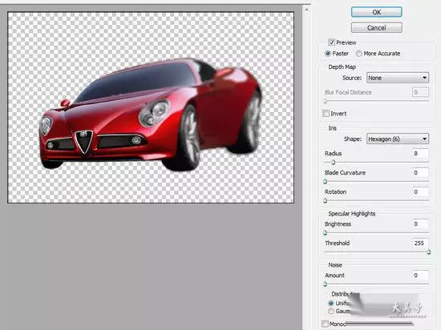The image size is (441, 330).
Task: Click the Radius value field
Action: coord(420,153)
